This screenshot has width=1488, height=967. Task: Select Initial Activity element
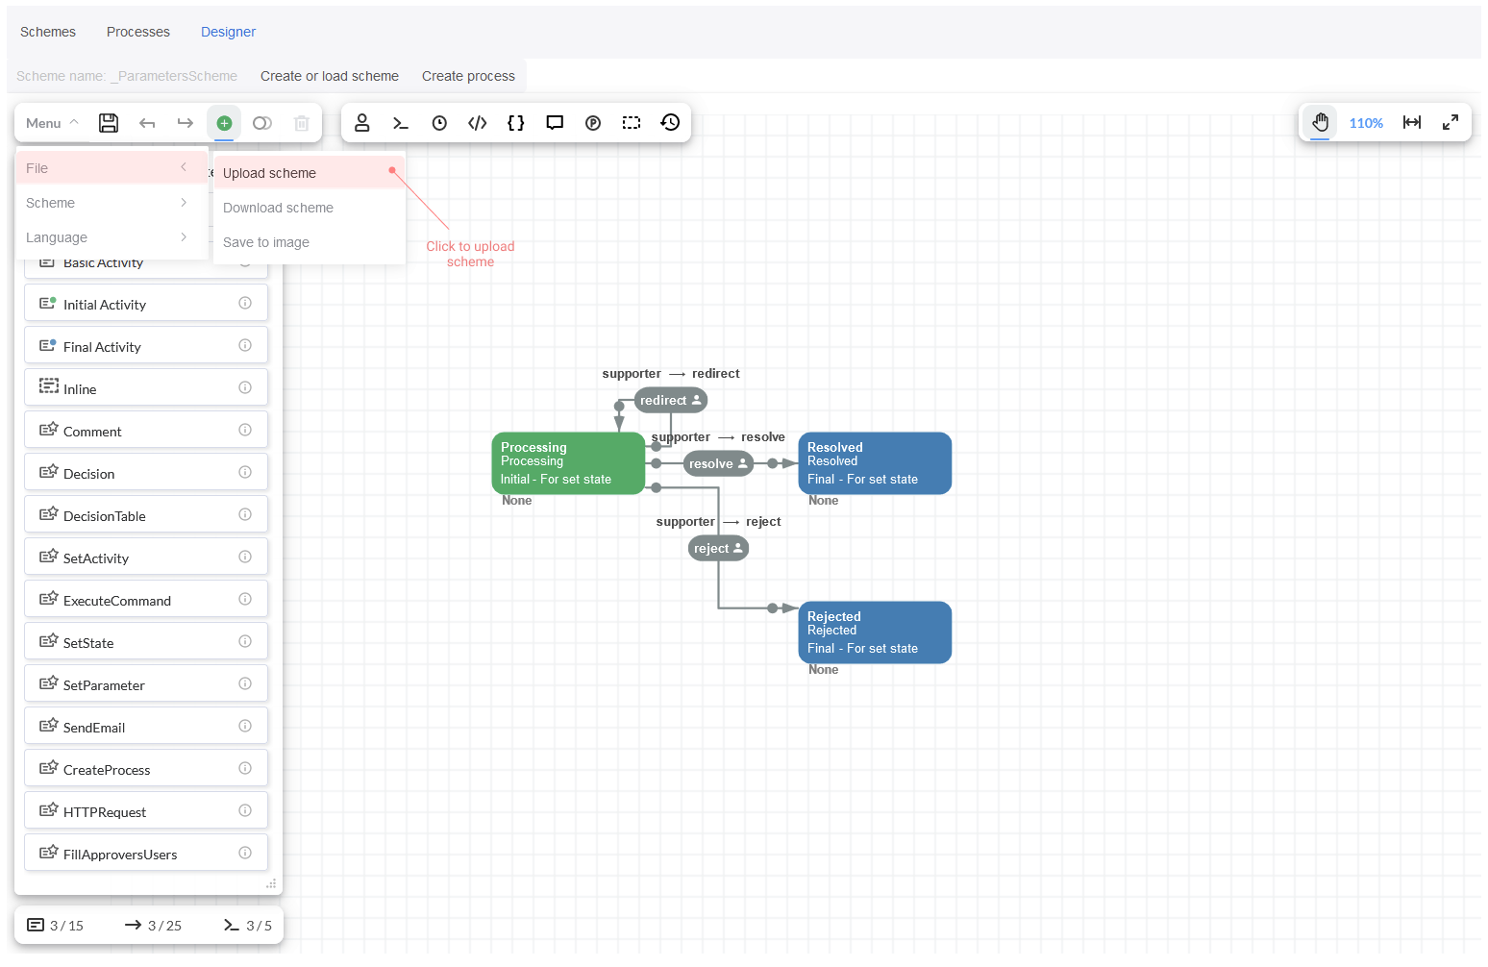coord(146,304)
